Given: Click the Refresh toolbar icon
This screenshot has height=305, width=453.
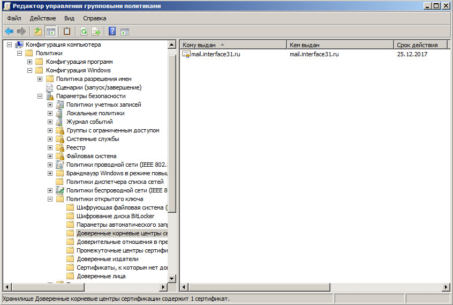Looking at the screenshot, I should (x=84, y=31).
